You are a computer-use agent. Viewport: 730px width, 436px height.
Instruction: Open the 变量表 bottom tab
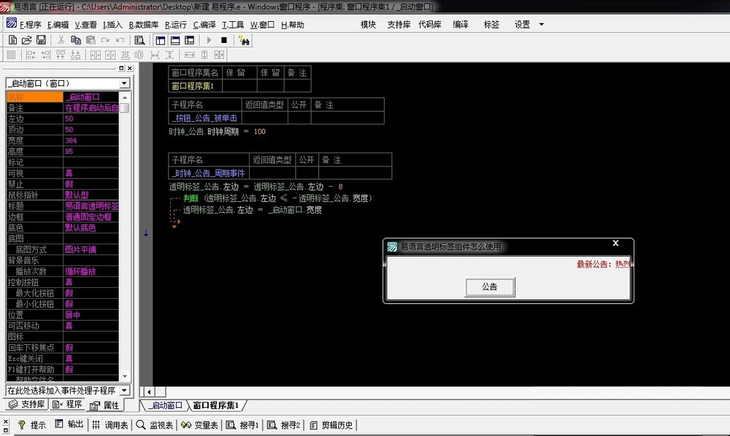[200, 425]
